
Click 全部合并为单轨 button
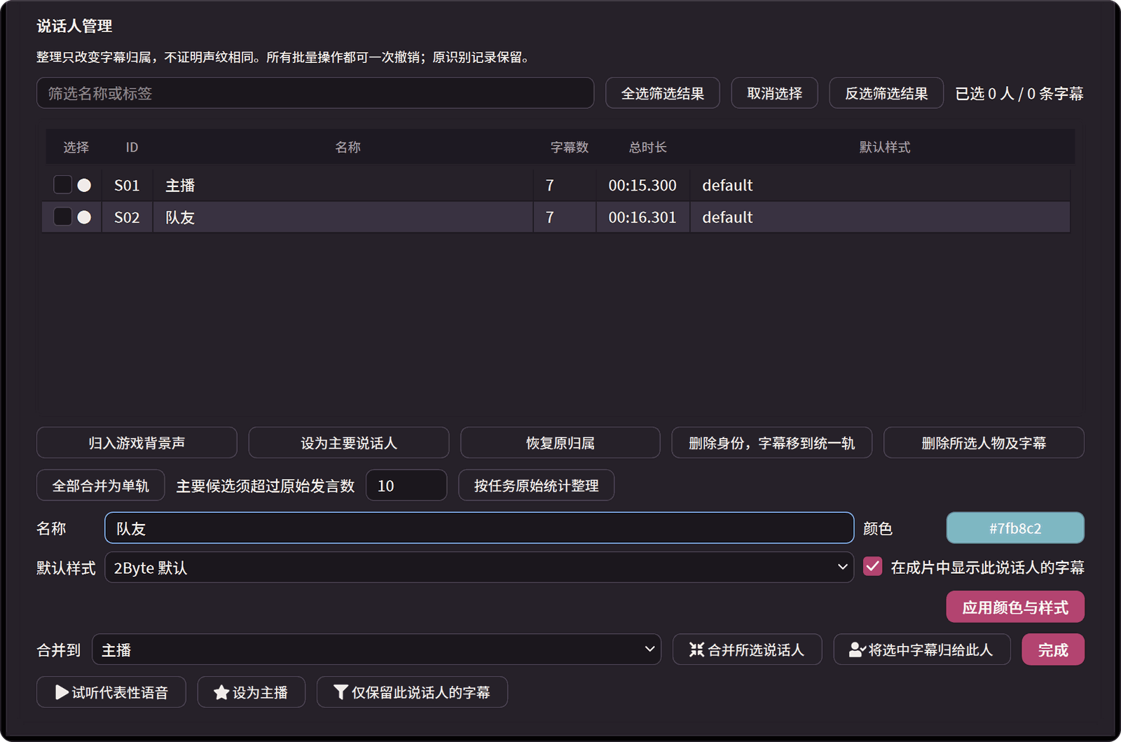point(101,485)
